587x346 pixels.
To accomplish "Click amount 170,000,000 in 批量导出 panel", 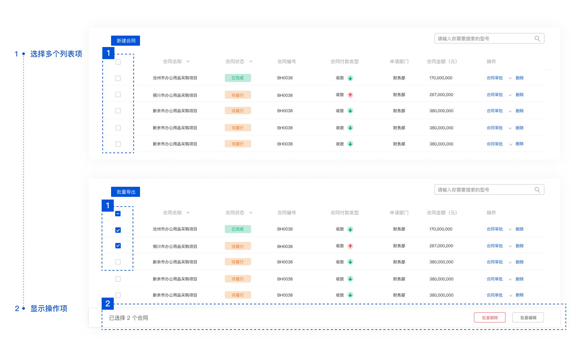I will tap(441, 229).
